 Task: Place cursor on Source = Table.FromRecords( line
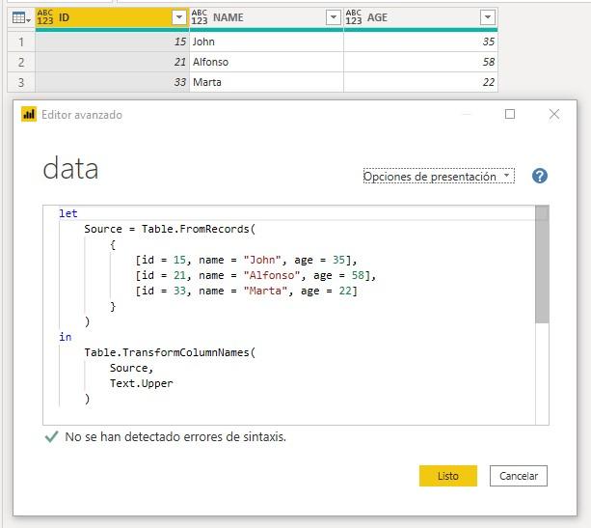click(x=170, y=229)
